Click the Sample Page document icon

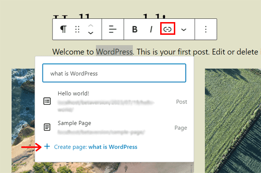47,127
